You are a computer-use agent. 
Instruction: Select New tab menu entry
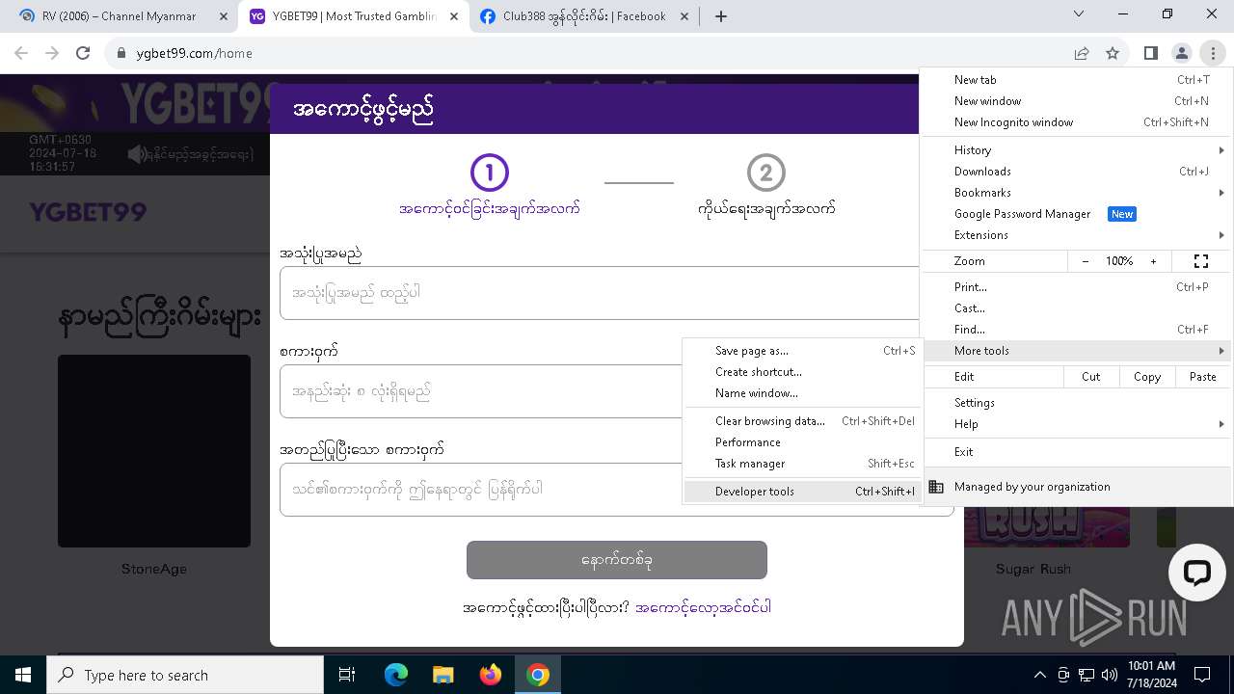1078,80
